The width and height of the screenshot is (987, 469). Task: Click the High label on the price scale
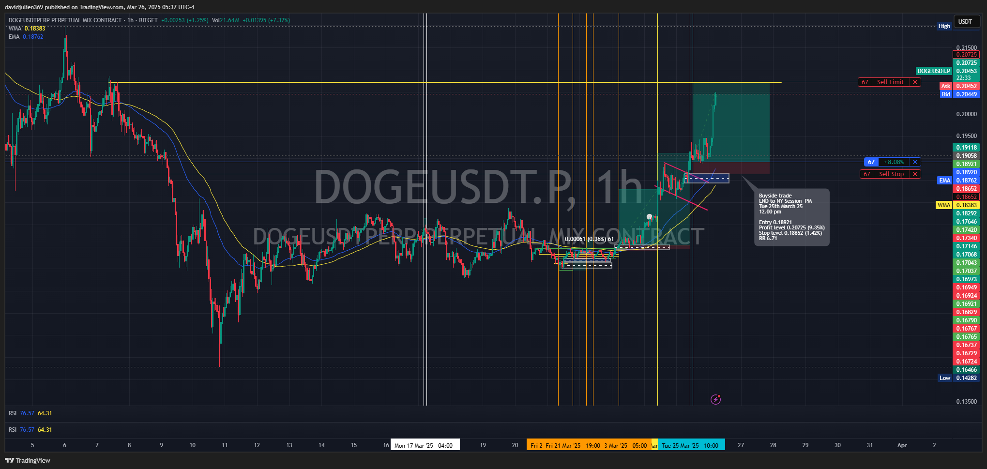944,26
